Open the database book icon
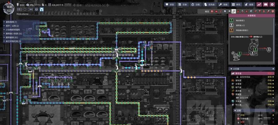278x125 pixels. click(x=265, y=5)
